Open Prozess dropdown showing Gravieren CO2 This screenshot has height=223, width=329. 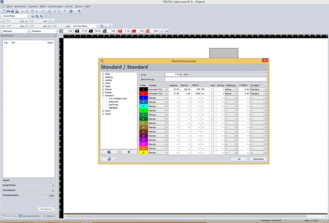(166, 89)
